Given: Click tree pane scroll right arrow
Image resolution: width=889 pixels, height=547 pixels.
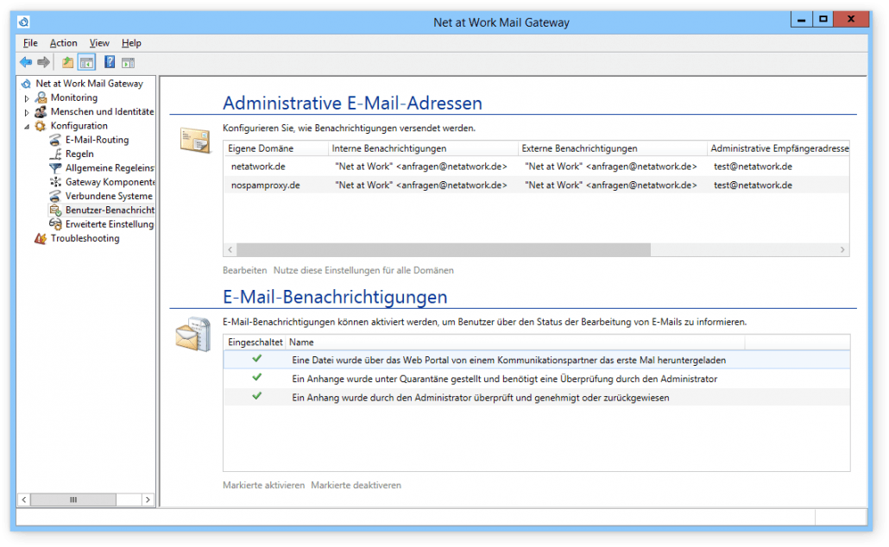Looking at the screenshot, I should pos(148,500).
